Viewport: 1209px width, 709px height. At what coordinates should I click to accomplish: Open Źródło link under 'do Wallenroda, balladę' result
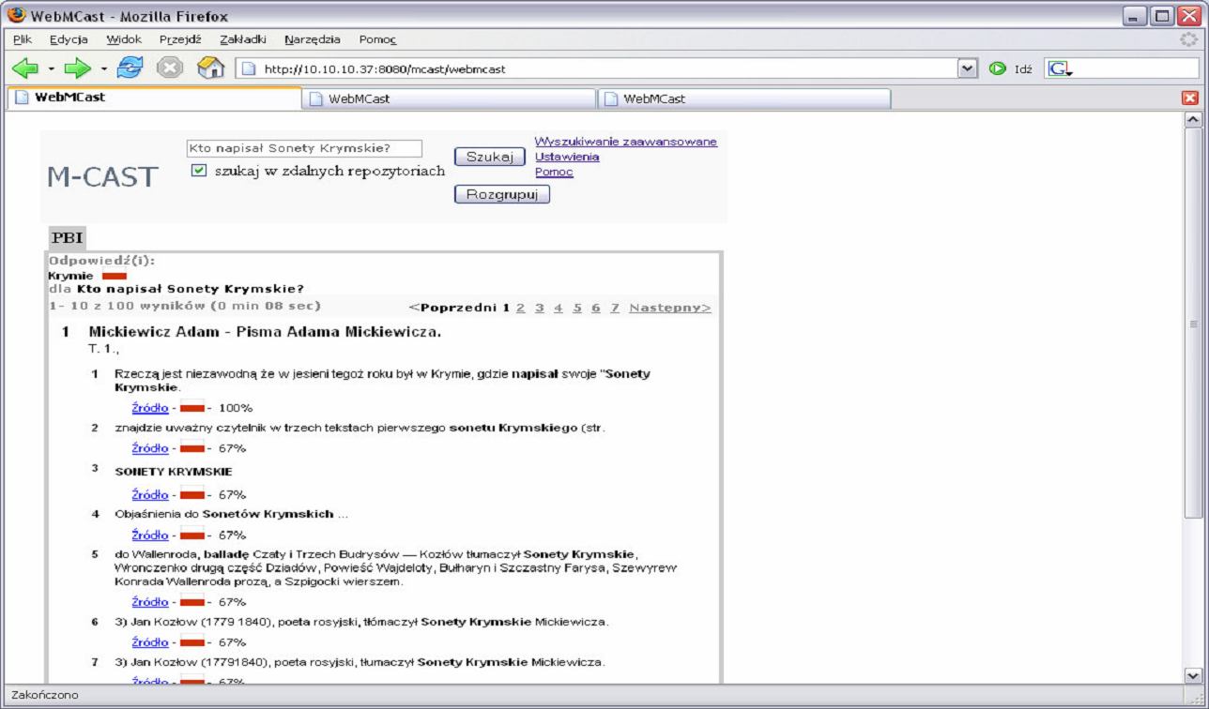[150, 602]
